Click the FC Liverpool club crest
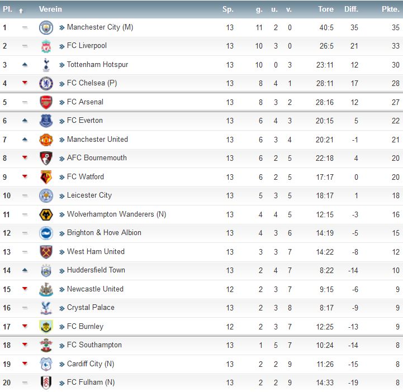 pos(46,46)
